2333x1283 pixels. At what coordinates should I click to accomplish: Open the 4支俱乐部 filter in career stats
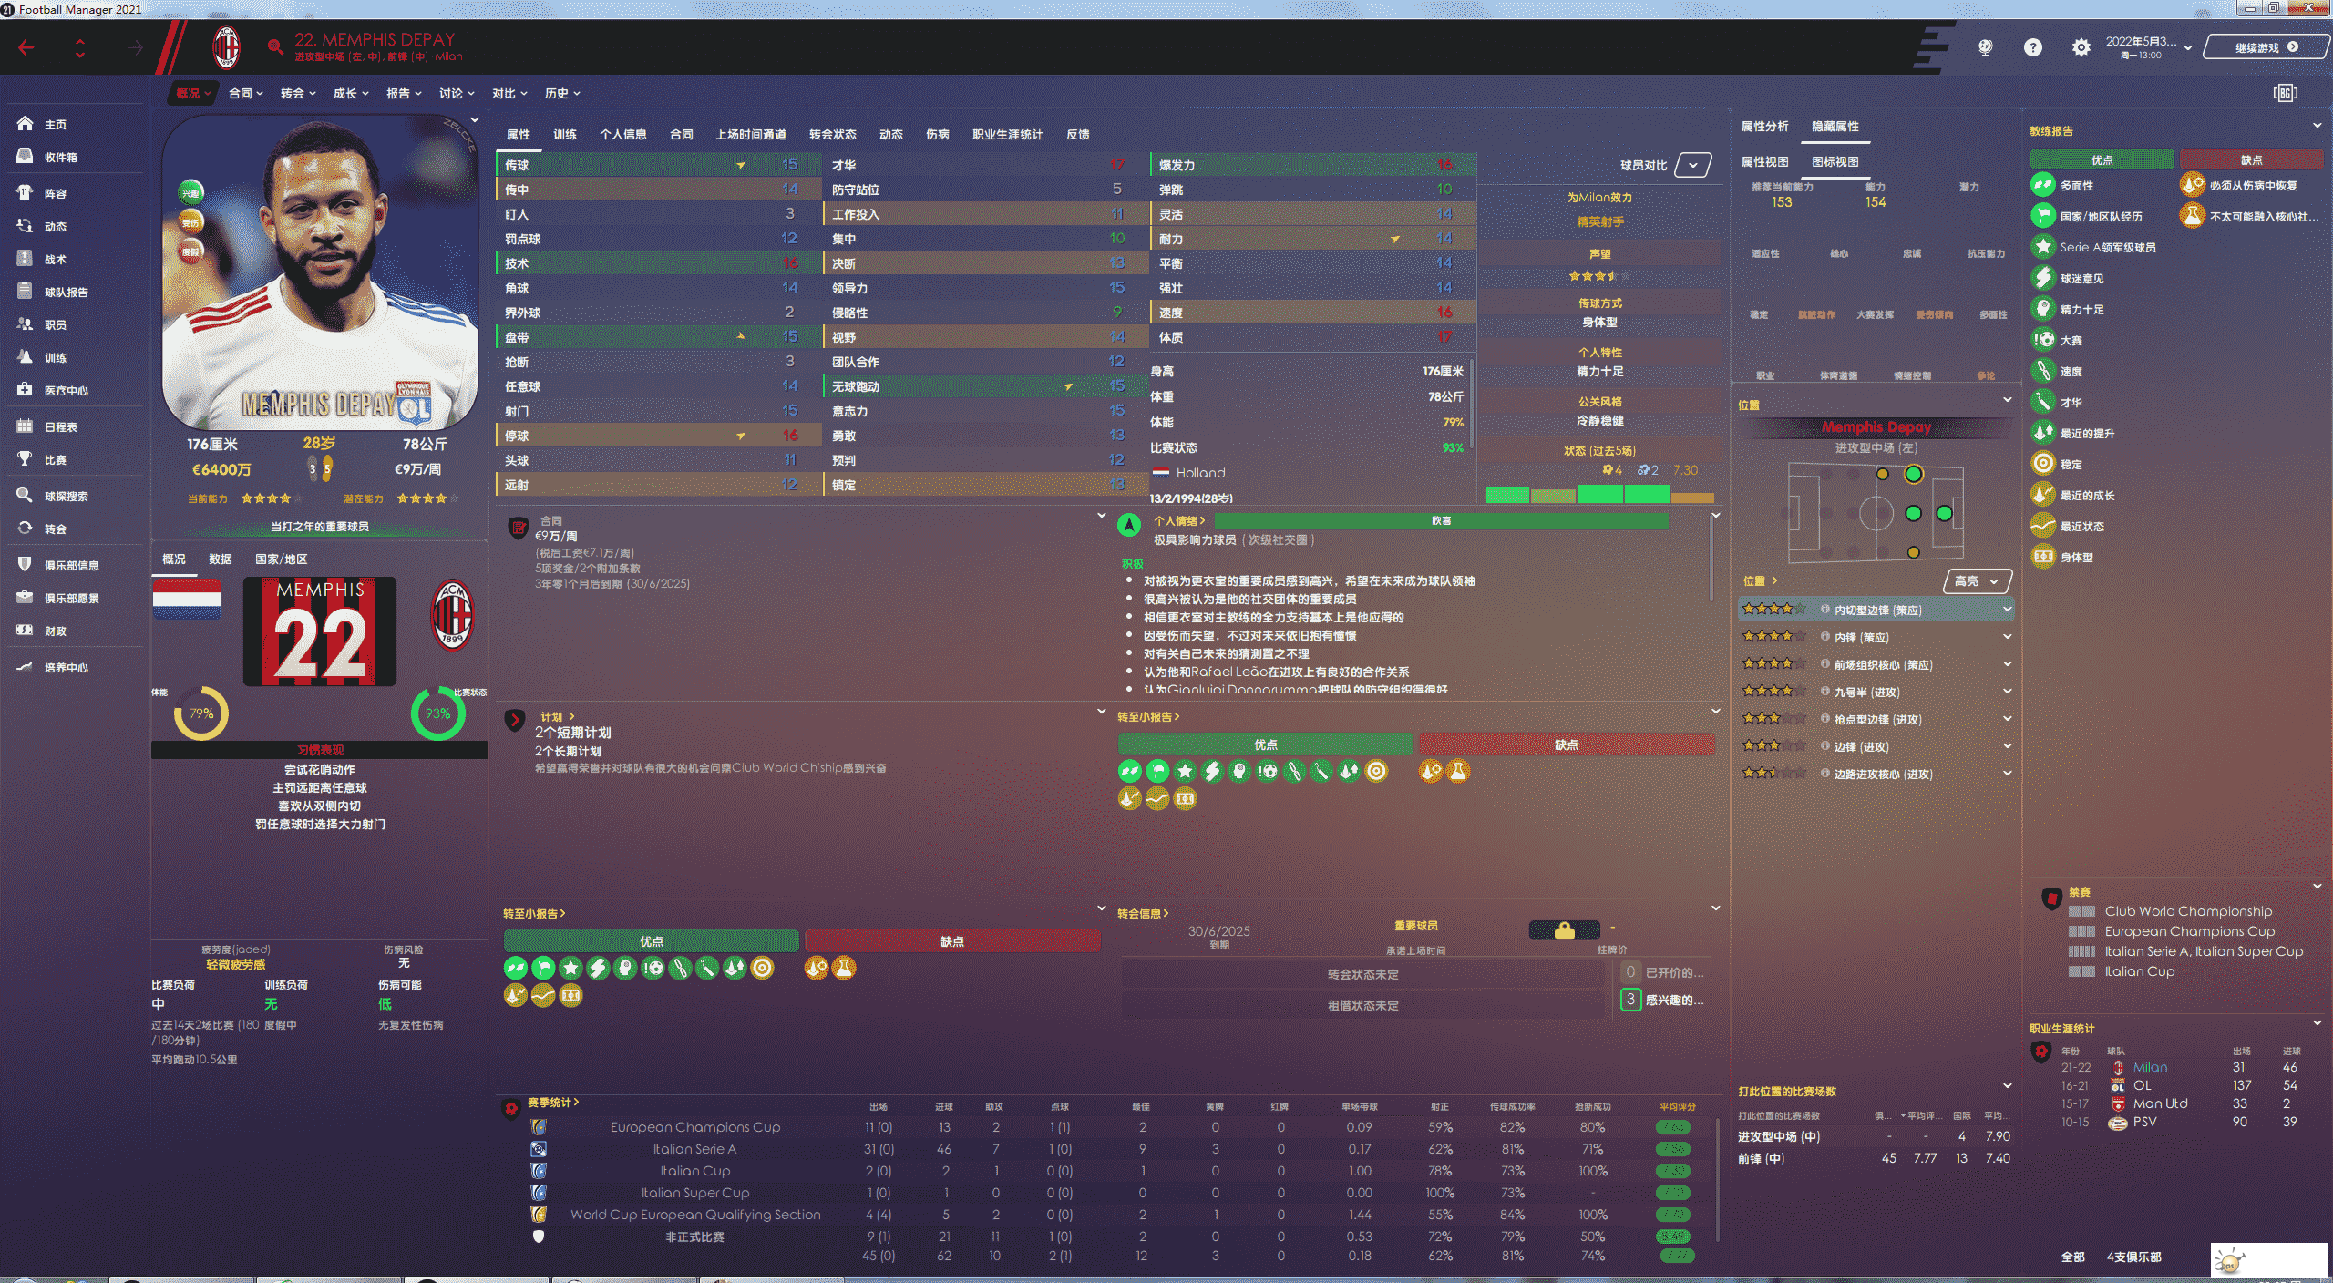[x=2133, y=1257]
